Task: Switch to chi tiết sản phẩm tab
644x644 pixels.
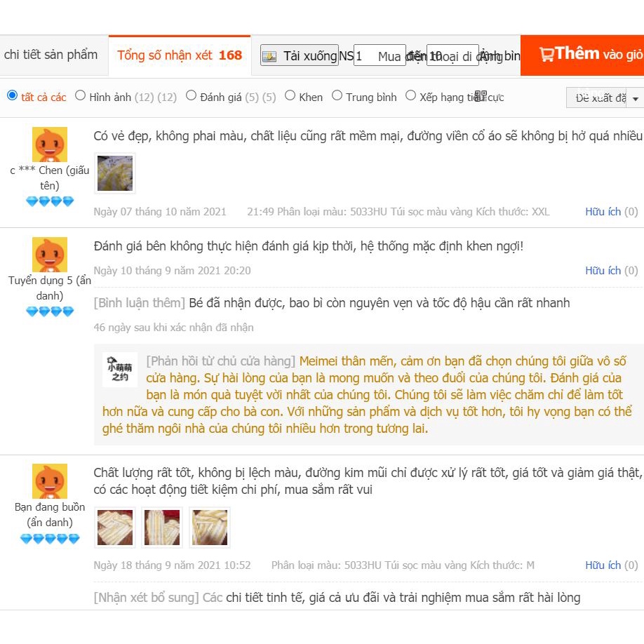Action: pyautogui.click(x=51, y=55)
